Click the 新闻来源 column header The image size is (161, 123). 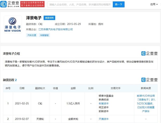tap(146, 88)
